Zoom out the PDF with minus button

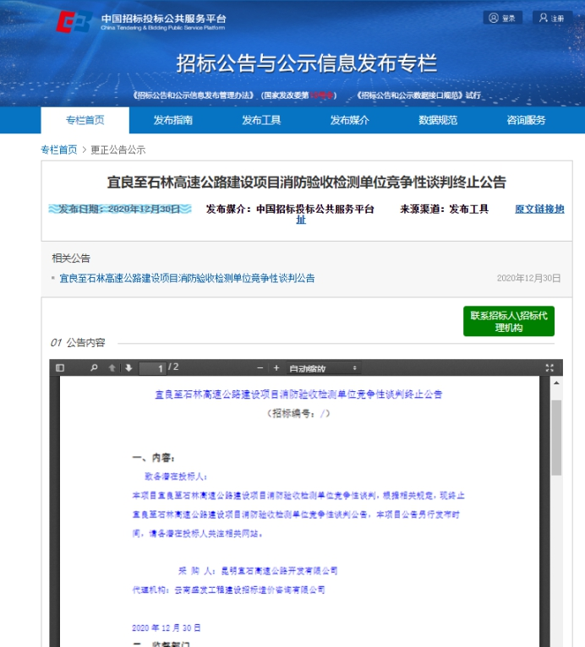click(260, 368)
